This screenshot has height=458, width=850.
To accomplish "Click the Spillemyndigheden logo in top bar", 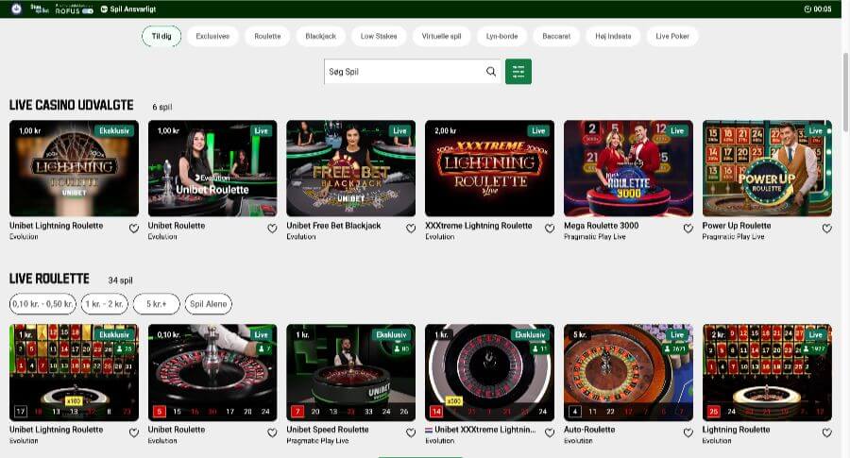I will [x=16, y=8].
